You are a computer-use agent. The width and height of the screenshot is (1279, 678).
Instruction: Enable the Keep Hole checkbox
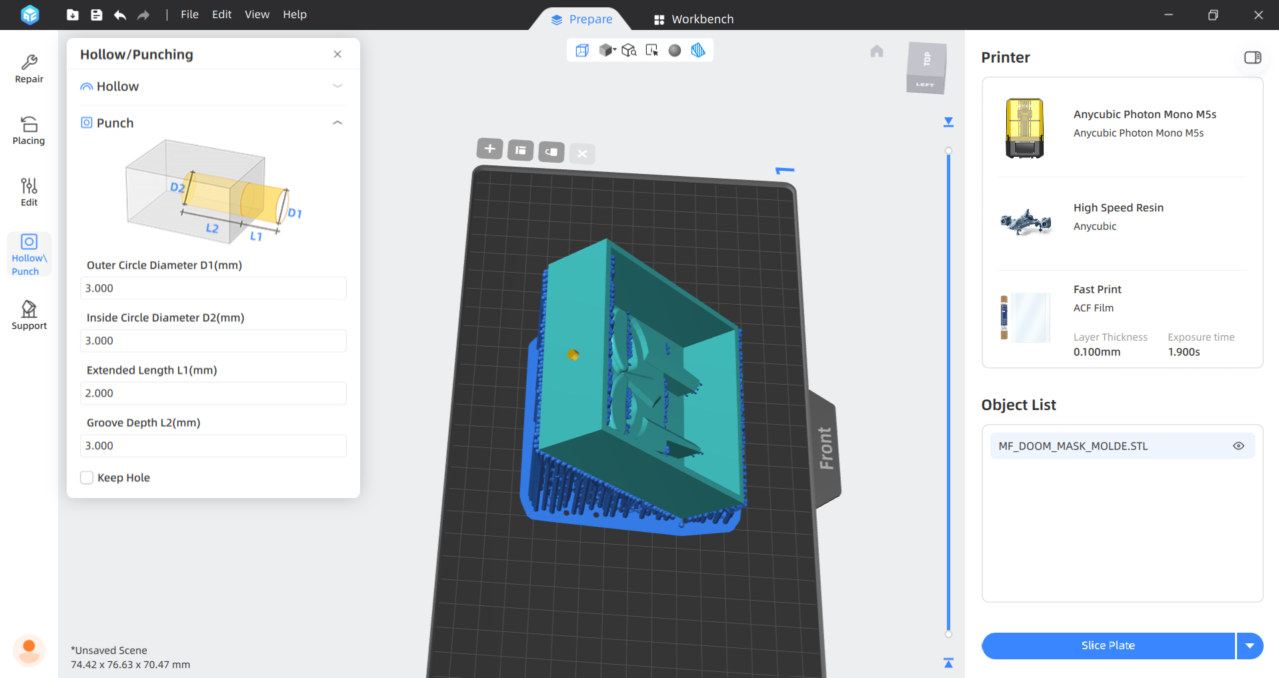point(87,477)
